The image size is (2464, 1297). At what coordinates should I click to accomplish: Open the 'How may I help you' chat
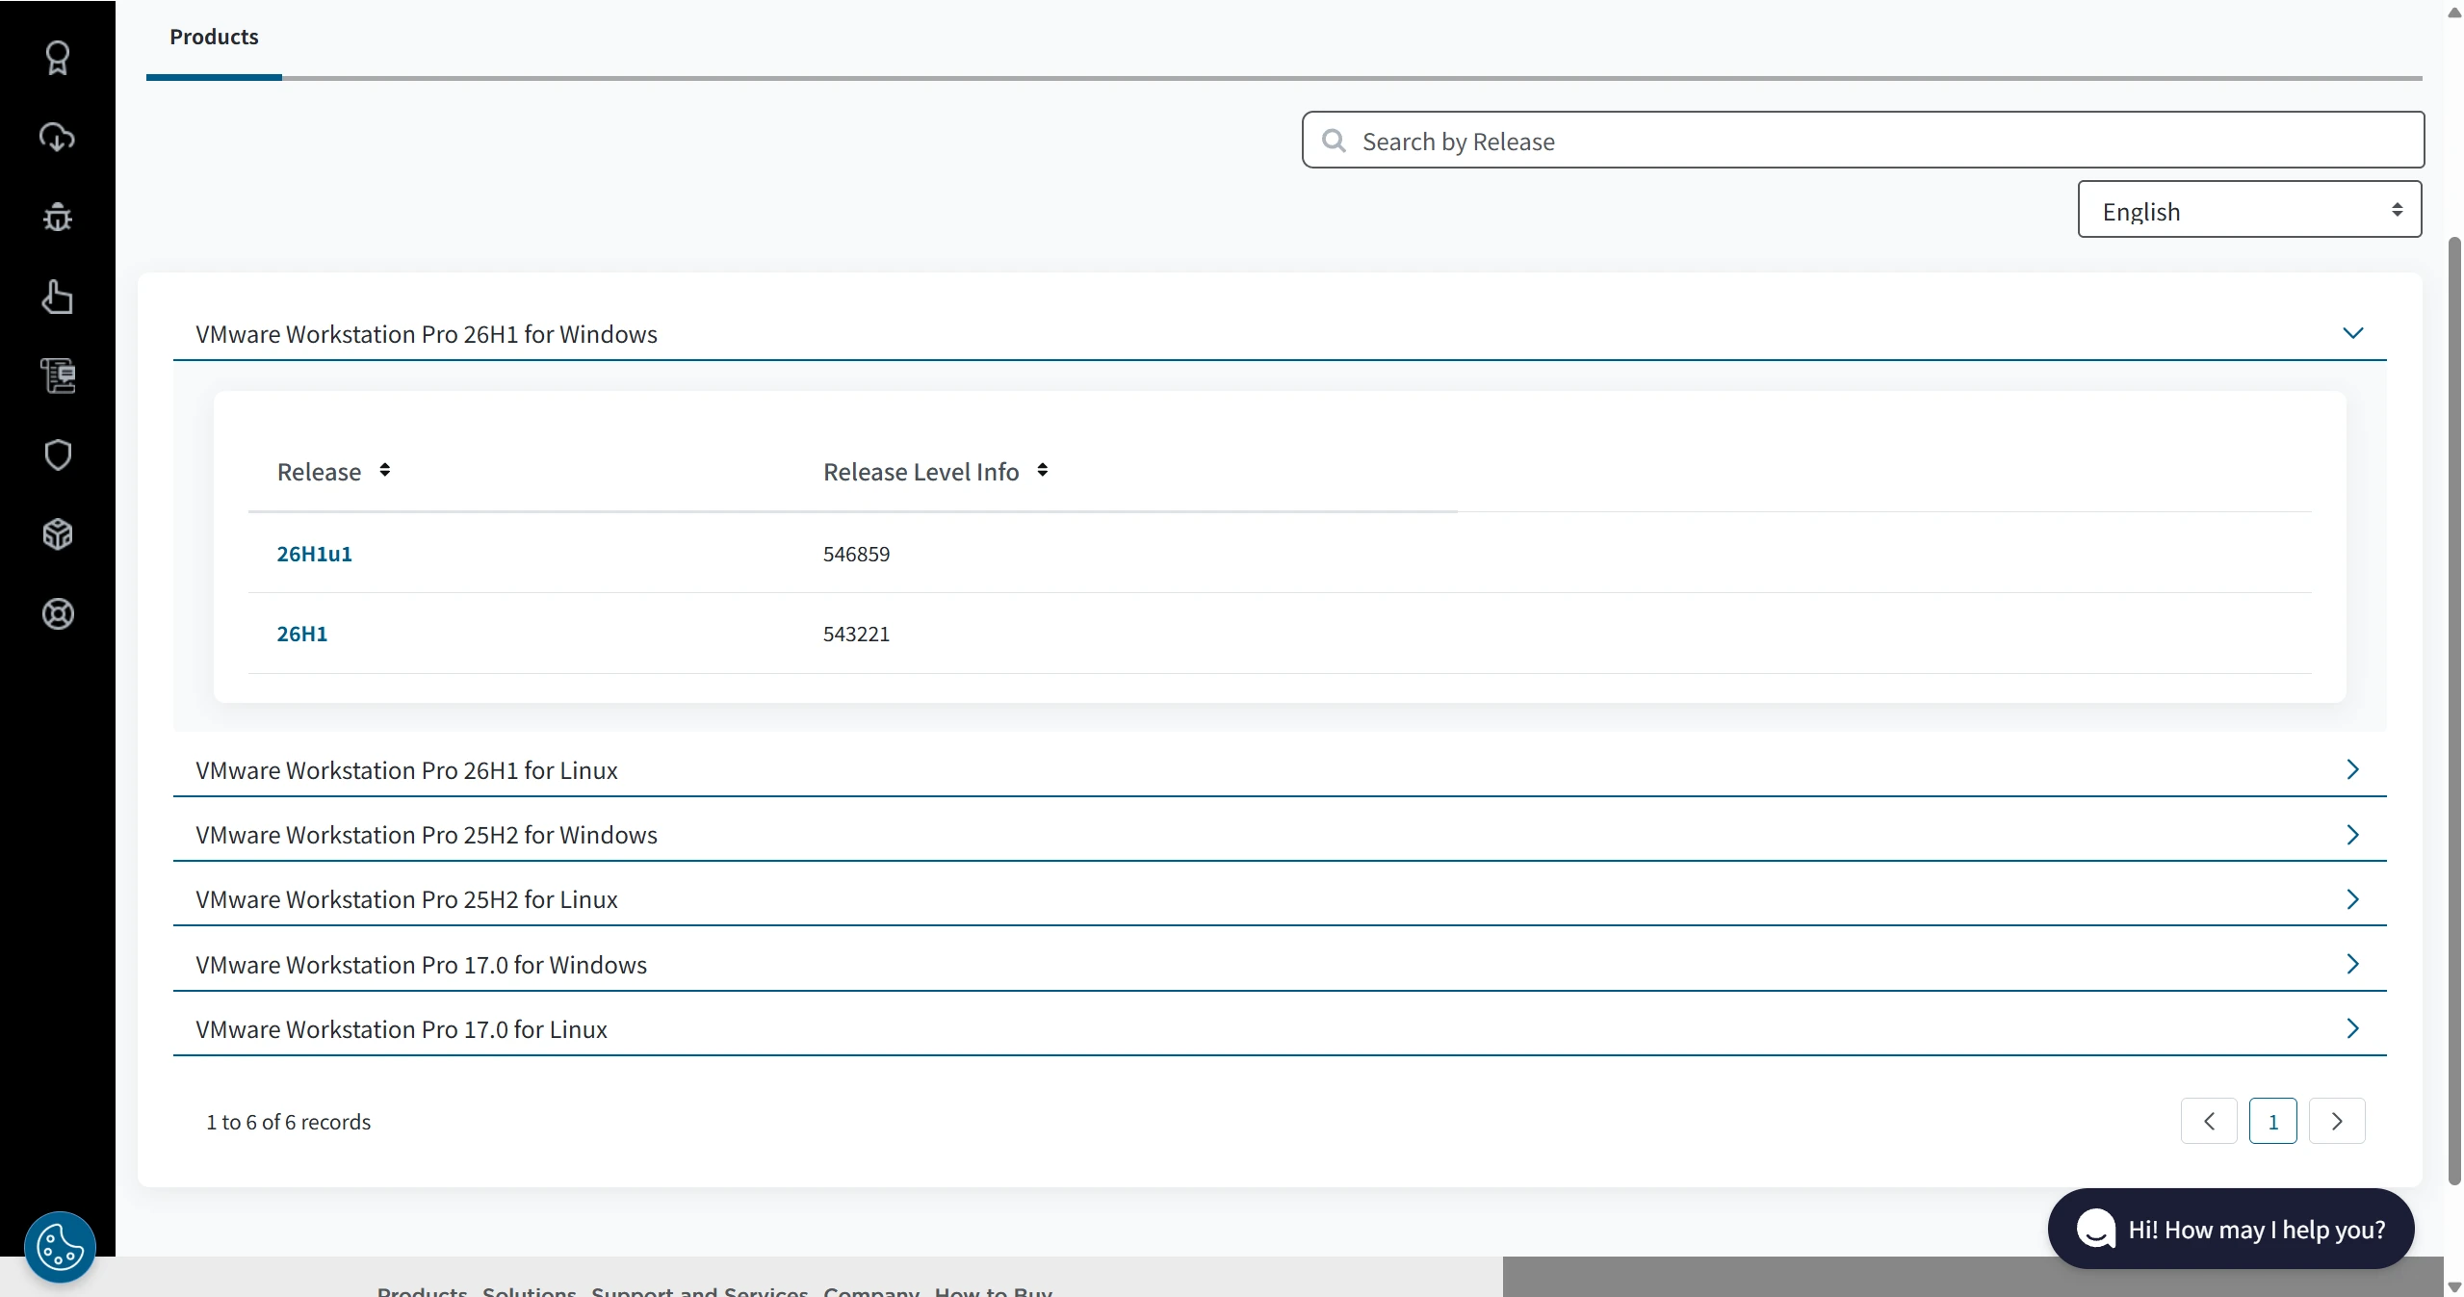tap(2231, 1229)
